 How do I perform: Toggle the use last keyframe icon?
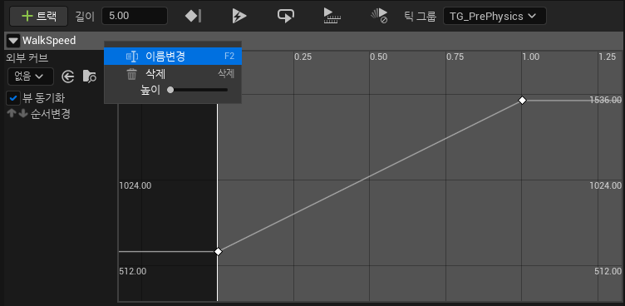click(193, 16)
